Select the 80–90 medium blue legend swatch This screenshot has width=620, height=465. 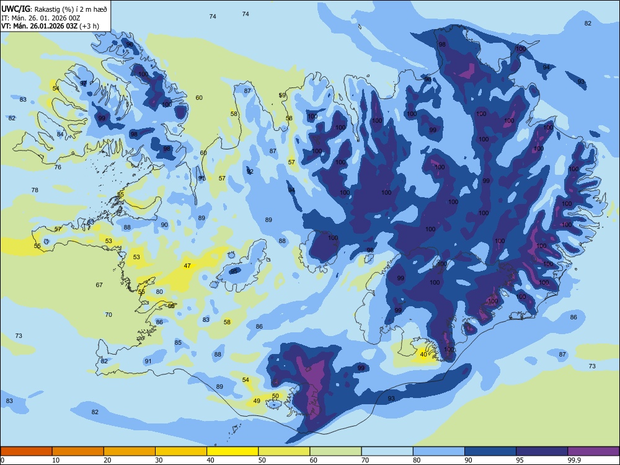coord(439,451)
